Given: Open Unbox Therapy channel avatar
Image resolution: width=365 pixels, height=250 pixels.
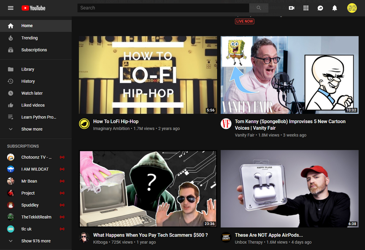Looking at the screenshot, I should 226,237.
